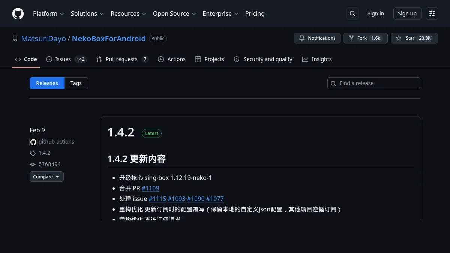Open issue #1077 link
Viewport: 450px width, 253px height.
(x=215, y=199)
